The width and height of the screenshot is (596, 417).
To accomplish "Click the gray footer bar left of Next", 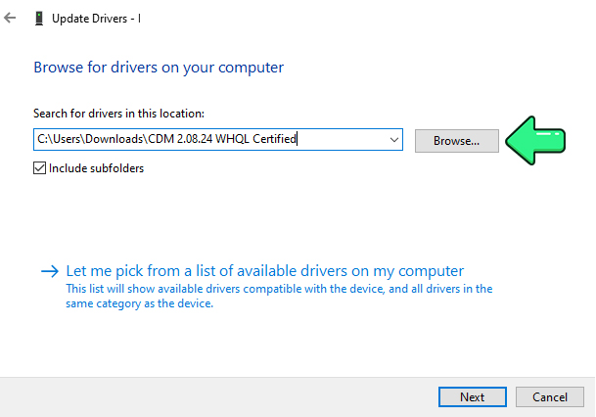I will (219, 397).
